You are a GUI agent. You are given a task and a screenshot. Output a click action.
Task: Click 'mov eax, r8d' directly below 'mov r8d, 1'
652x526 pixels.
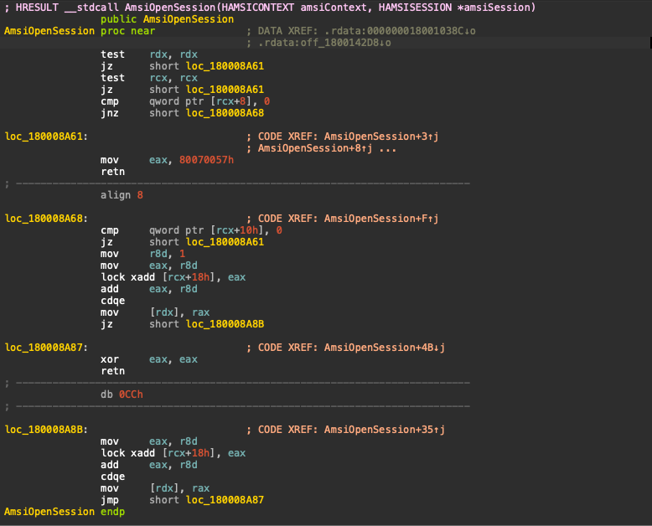[149, 266]
